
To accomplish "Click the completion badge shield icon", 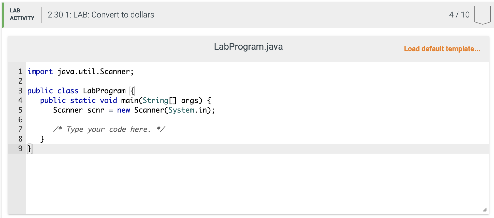I will [482, 15].
